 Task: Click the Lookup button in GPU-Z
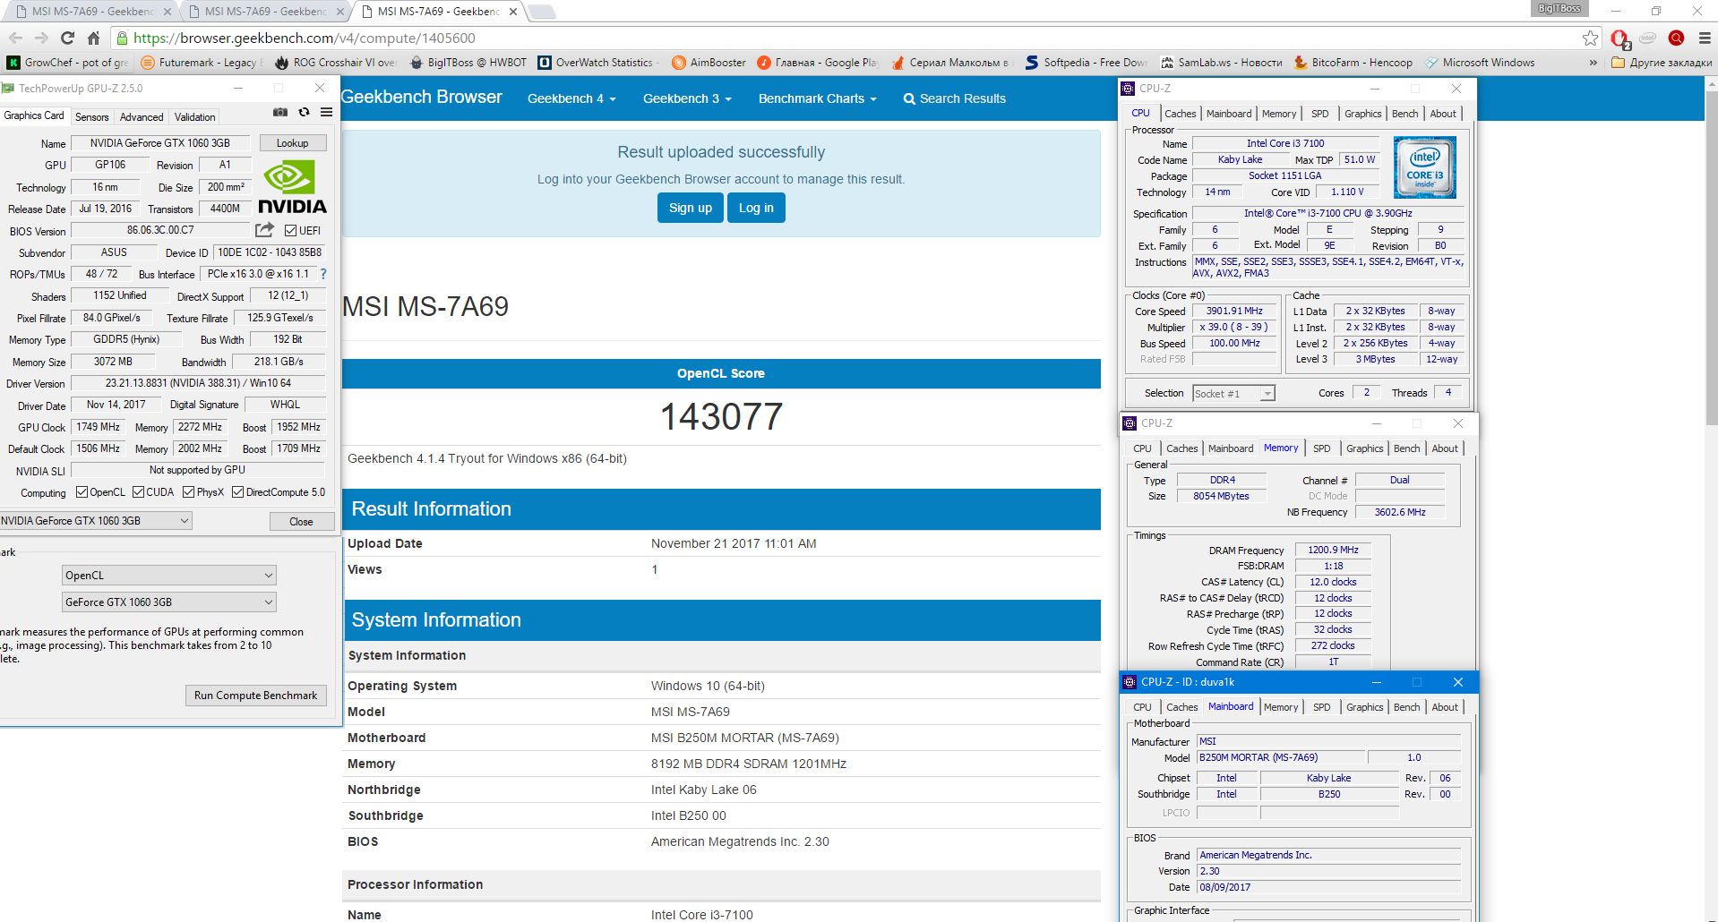[x=292, y=143]
